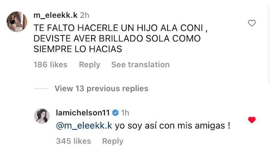This screenshot has height=152, width=271.
Task: Expand View 13 previous replies
Action: (101, 89)
